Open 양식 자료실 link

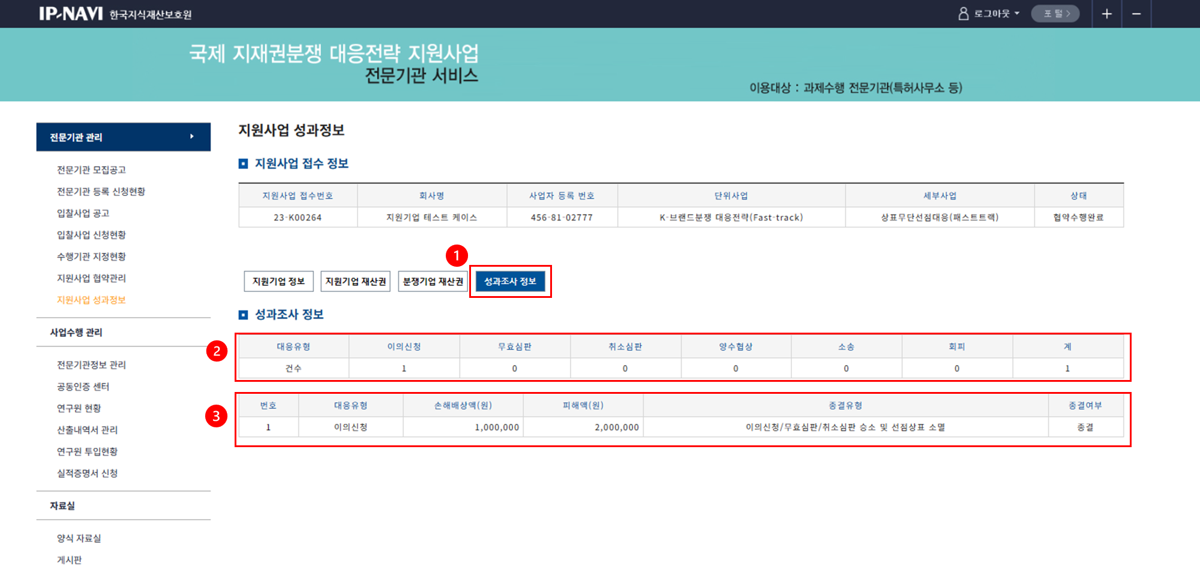click(x=79, y=538)
